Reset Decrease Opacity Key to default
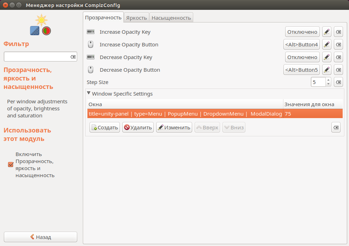Viewport: 349px width, 246px height. click(x=338, y=57)
